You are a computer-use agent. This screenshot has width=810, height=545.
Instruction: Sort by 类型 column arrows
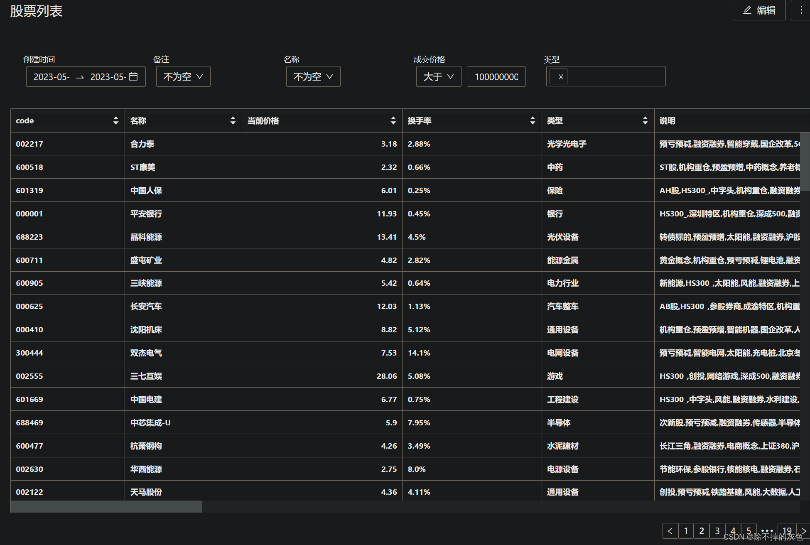coord(645,120)
